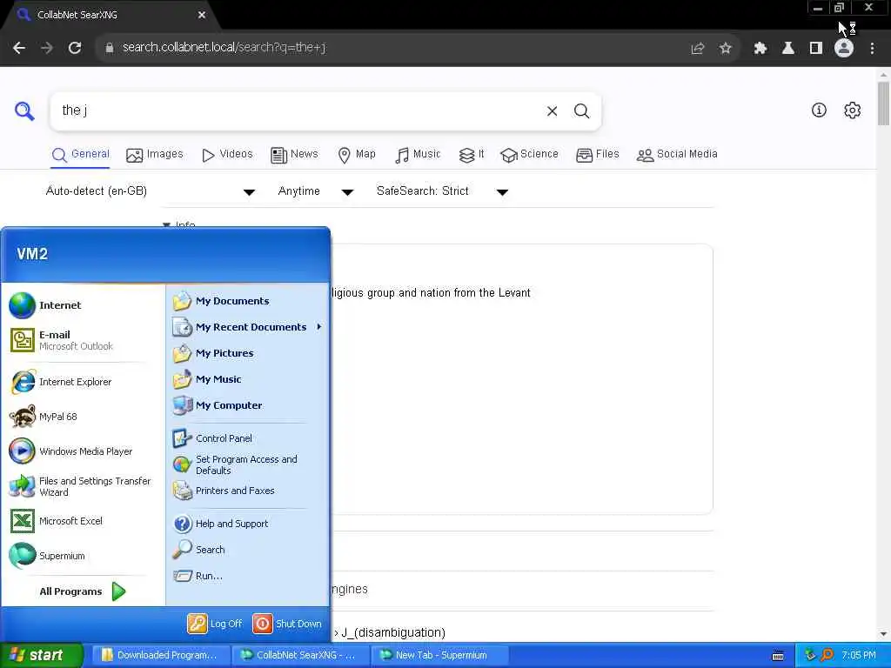Open Windows Media Player
Image resolution: width=891 pixels, height=668 pixels.
point(83,451)
